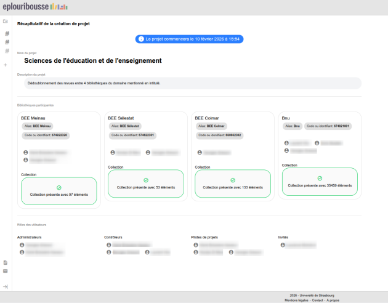This screenshot has height=303, width=388.
Task: Click the project description text box
Action: click(190, 83)
